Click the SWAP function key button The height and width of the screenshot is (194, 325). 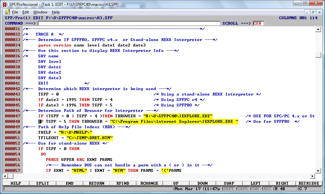point(229,183)
